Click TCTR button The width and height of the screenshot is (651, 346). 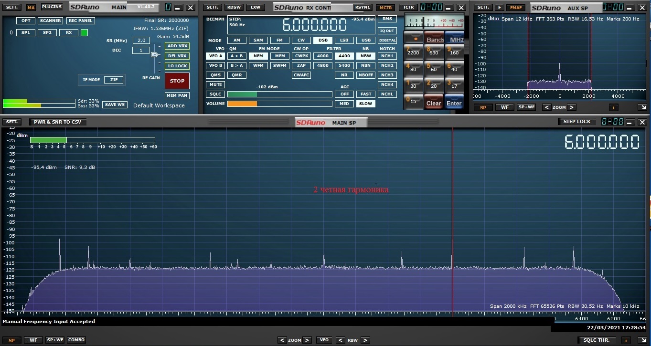(x=408, y=8)
